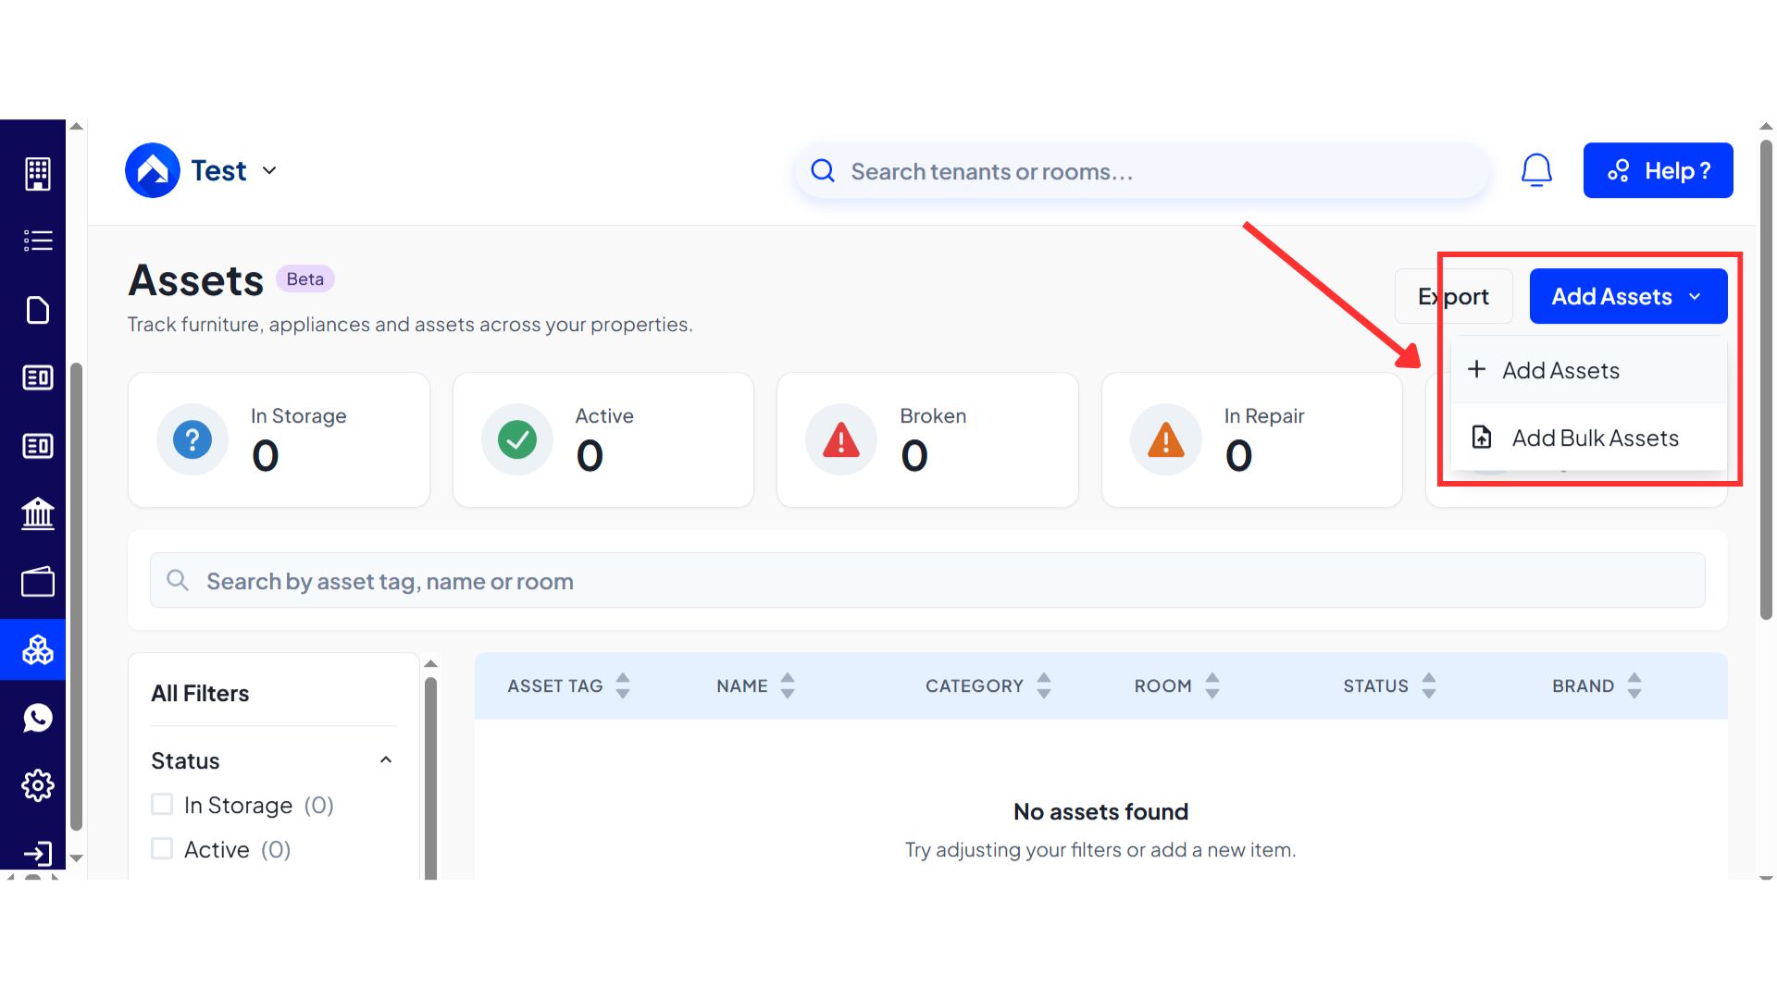Open the buildings icon in sidebar
The height and width of the screenshot is (999, 1777).
37,173
